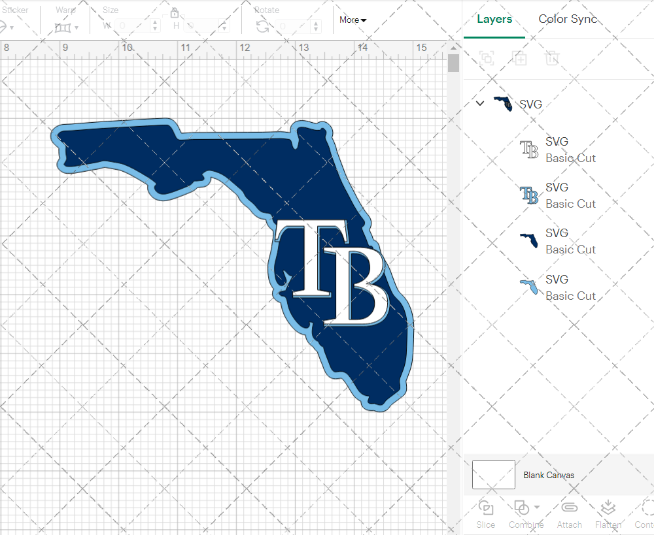
Task: Click the canvas scroll up arrow
Action: click(x=453, y=48)
